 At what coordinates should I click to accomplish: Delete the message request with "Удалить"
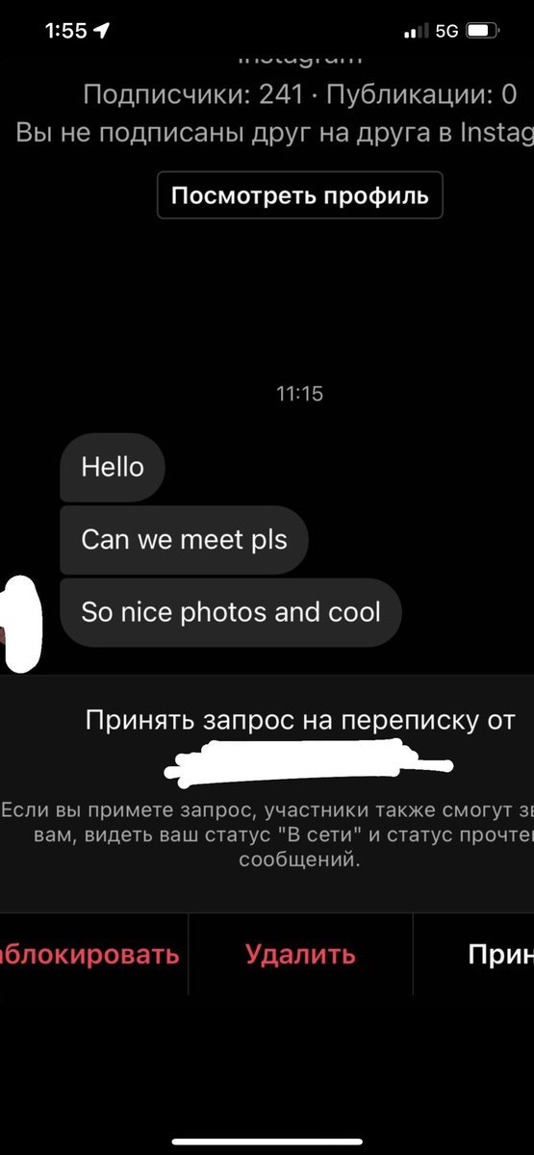pyautogui.click(x=300, y=954)
